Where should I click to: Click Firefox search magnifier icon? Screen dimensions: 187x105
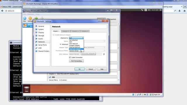(175, 11)
